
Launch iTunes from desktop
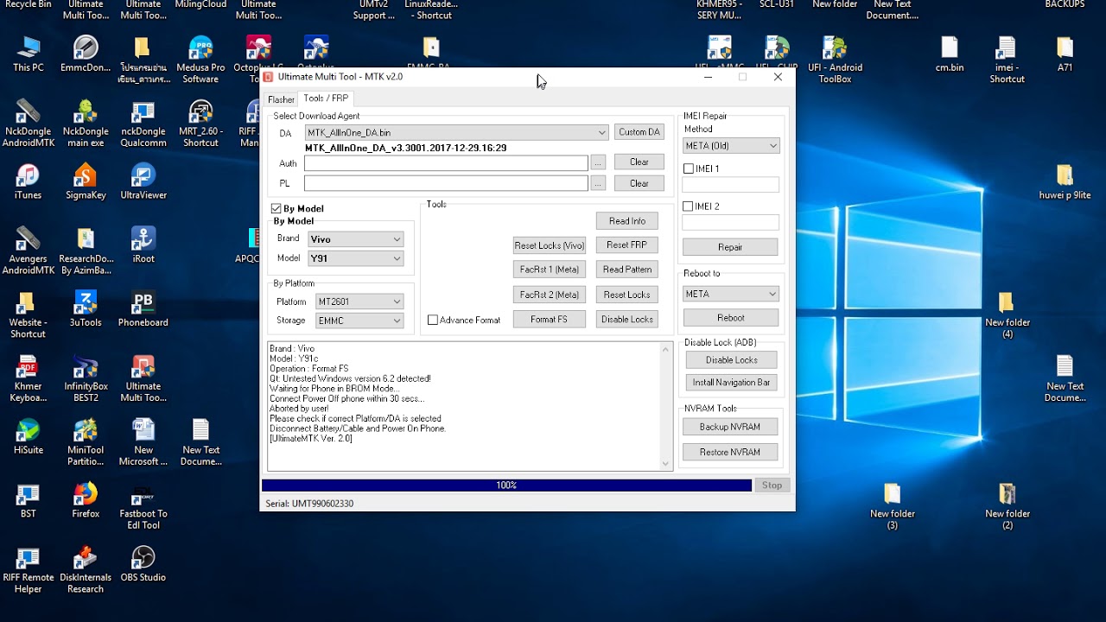[x=28, y=181]
